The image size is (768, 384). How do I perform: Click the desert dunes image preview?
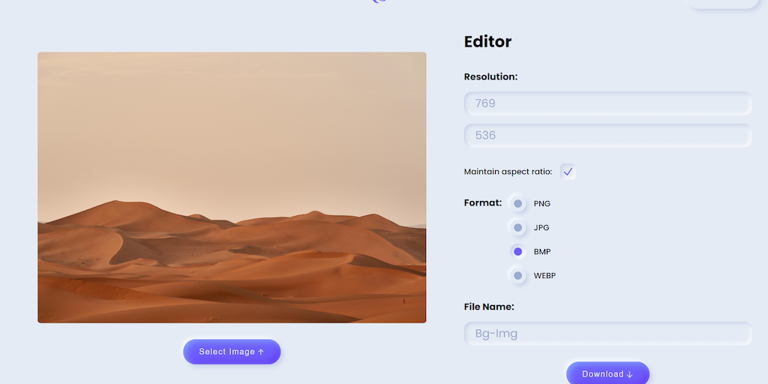(232, 187)
